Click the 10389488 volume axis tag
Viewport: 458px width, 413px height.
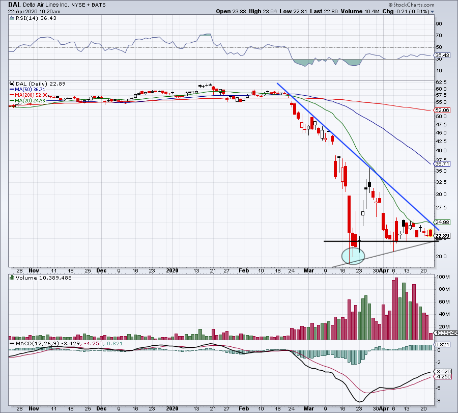(x=446, y=333)
